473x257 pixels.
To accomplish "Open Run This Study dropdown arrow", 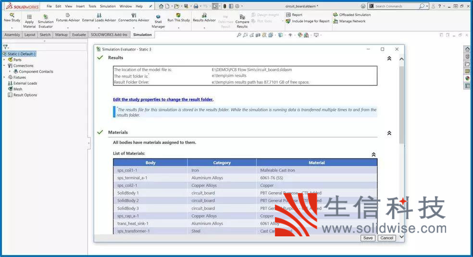I will pos(179,28).
